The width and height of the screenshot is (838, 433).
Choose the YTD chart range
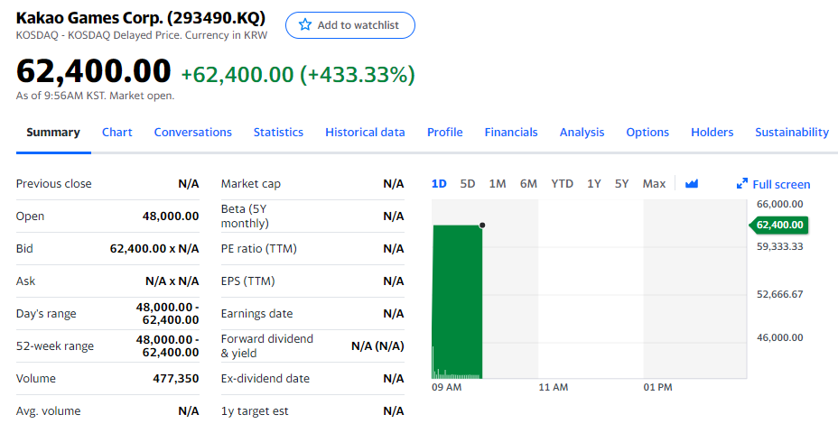point(562,184)
